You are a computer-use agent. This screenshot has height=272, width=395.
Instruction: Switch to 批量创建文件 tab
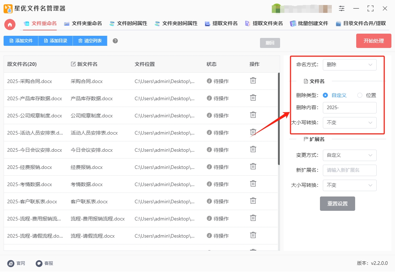click(309, 24)
